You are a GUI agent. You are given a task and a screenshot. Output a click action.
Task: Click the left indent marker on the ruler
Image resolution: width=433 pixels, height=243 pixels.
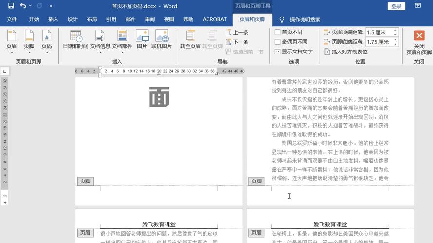pyautogui.click(x=100, y=75)
